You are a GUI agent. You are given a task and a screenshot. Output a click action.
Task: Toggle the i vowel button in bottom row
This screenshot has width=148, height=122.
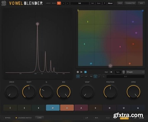pos(10,108)
